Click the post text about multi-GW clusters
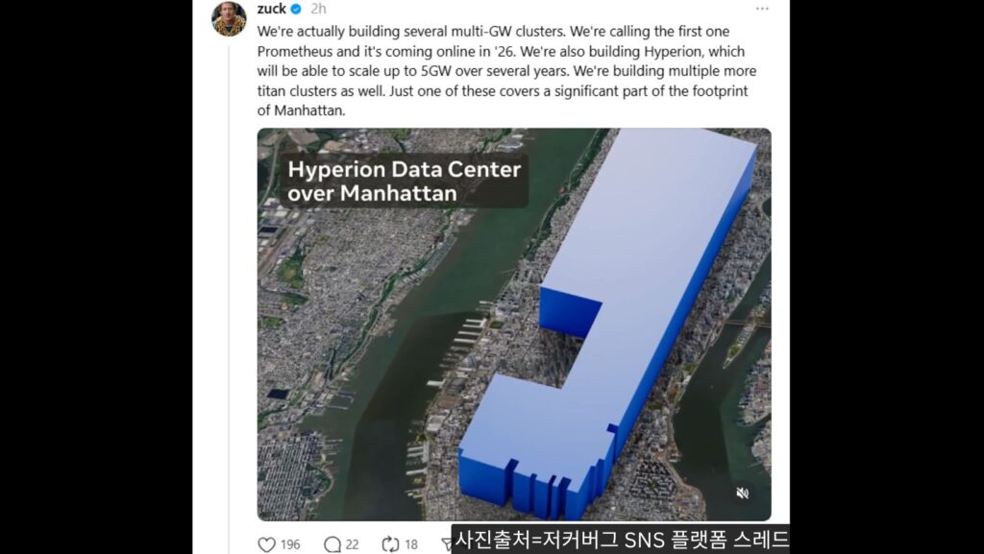Image resolution: width=984 pixels, height=554 pixels. [507, 71]
